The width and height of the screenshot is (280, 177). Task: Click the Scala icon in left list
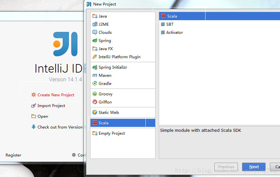click(95, 123)
